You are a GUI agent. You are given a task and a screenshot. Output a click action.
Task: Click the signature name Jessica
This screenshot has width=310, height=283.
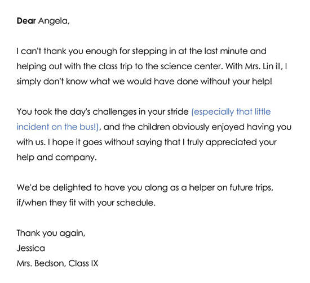tap(30, 248)
